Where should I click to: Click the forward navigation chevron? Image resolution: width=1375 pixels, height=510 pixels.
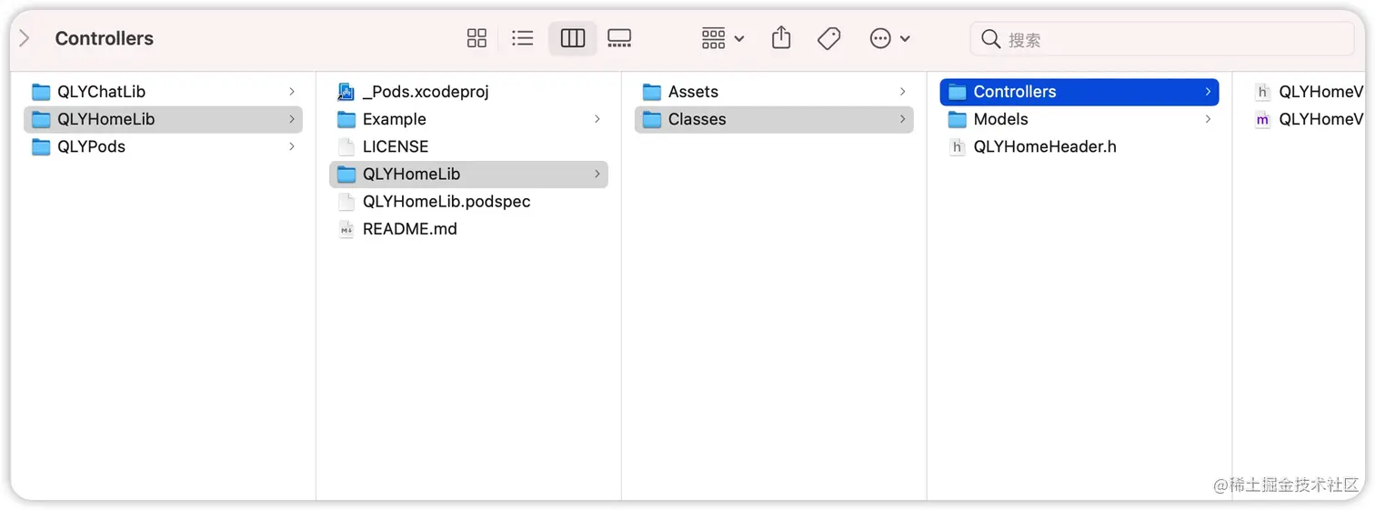click(x=25, y=38)
